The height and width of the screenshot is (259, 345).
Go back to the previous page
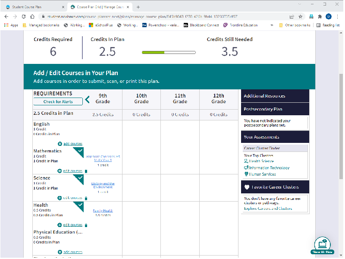tap(6, 16)
